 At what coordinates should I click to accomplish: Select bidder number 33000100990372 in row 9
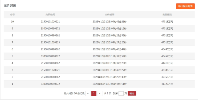pyautogui.click(x=50, y=29)
